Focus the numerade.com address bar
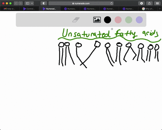Screen dimensions: 162x130 click(x=81, y=3)
